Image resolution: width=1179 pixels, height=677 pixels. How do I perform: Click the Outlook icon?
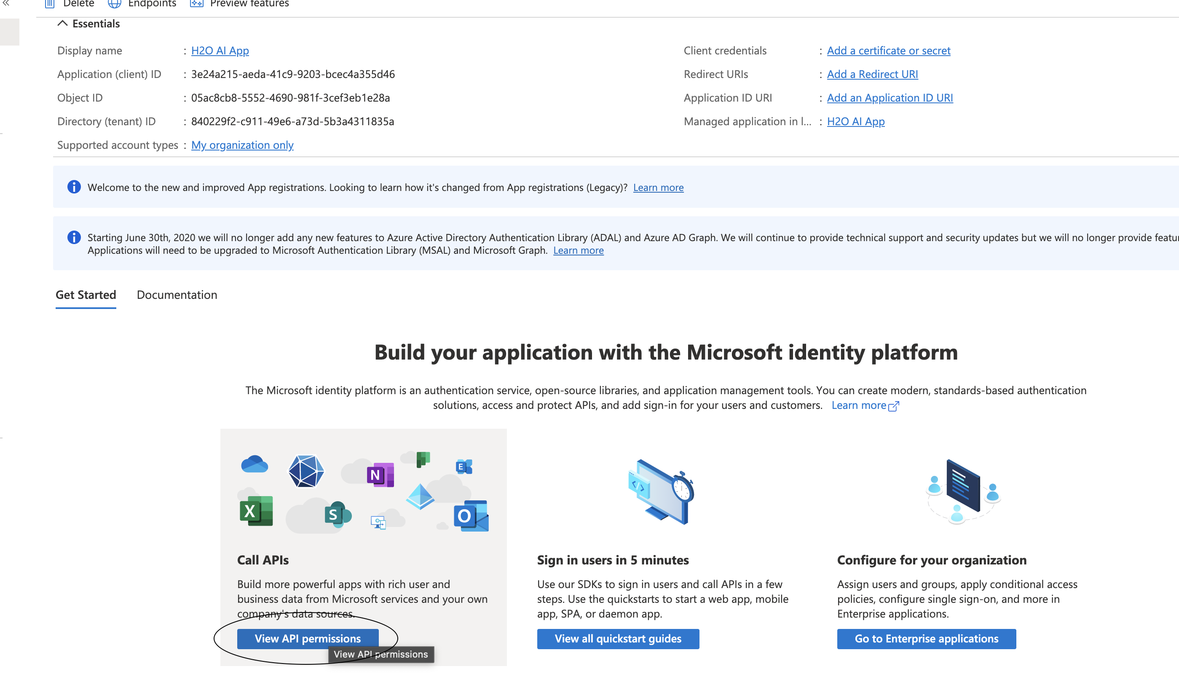(471, 516)
